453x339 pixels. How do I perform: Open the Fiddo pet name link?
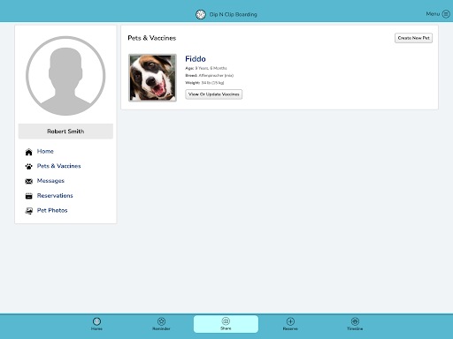pos(196,59)
